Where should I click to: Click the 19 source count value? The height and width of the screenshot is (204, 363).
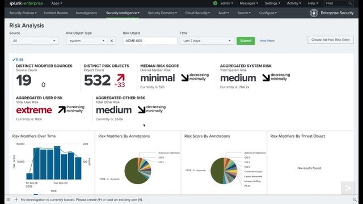[24, 80]
